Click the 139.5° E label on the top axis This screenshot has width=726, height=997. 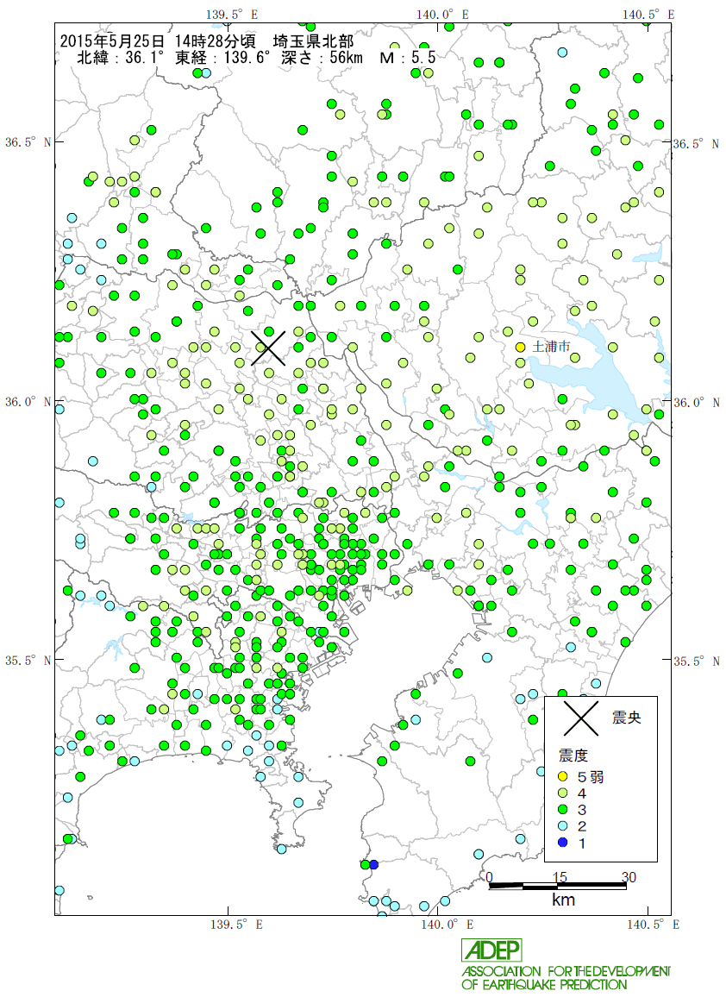click(233, 14)
